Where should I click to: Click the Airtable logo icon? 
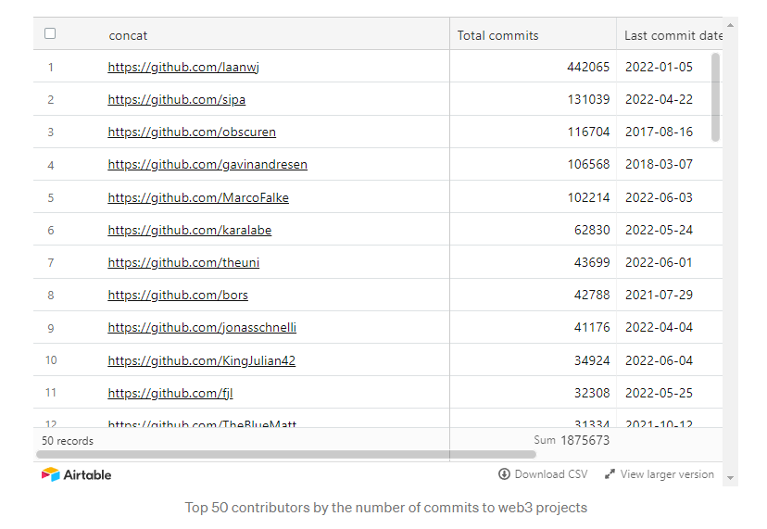[x=50, y=474]
